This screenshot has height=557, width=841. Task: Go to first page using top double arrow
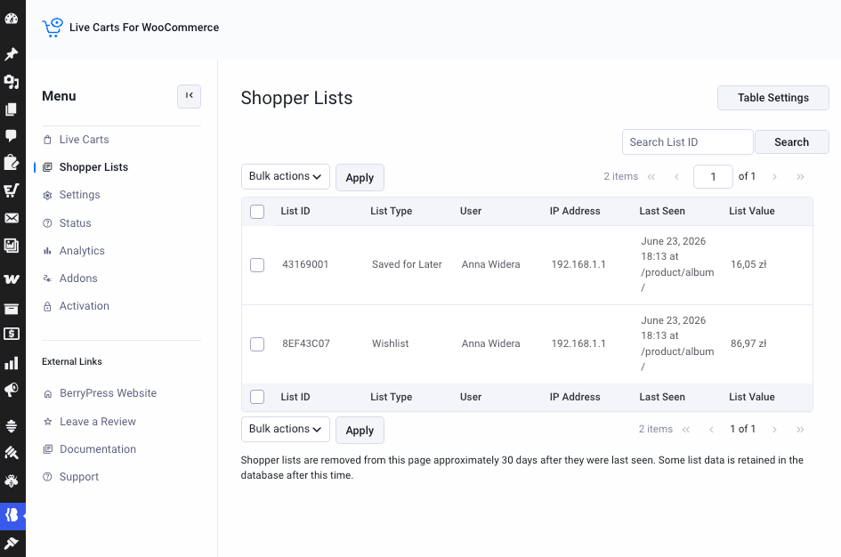[651, 177]
